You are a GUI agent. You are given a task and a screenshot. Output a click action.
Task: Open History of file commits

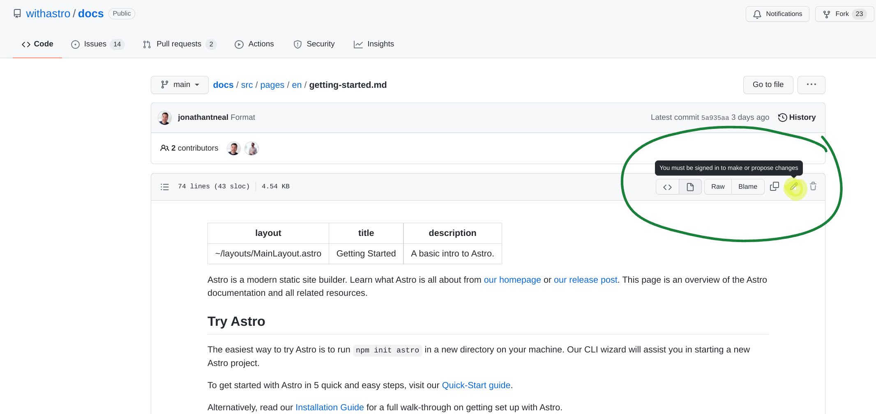pyautogui.click(x=797, y=117)
